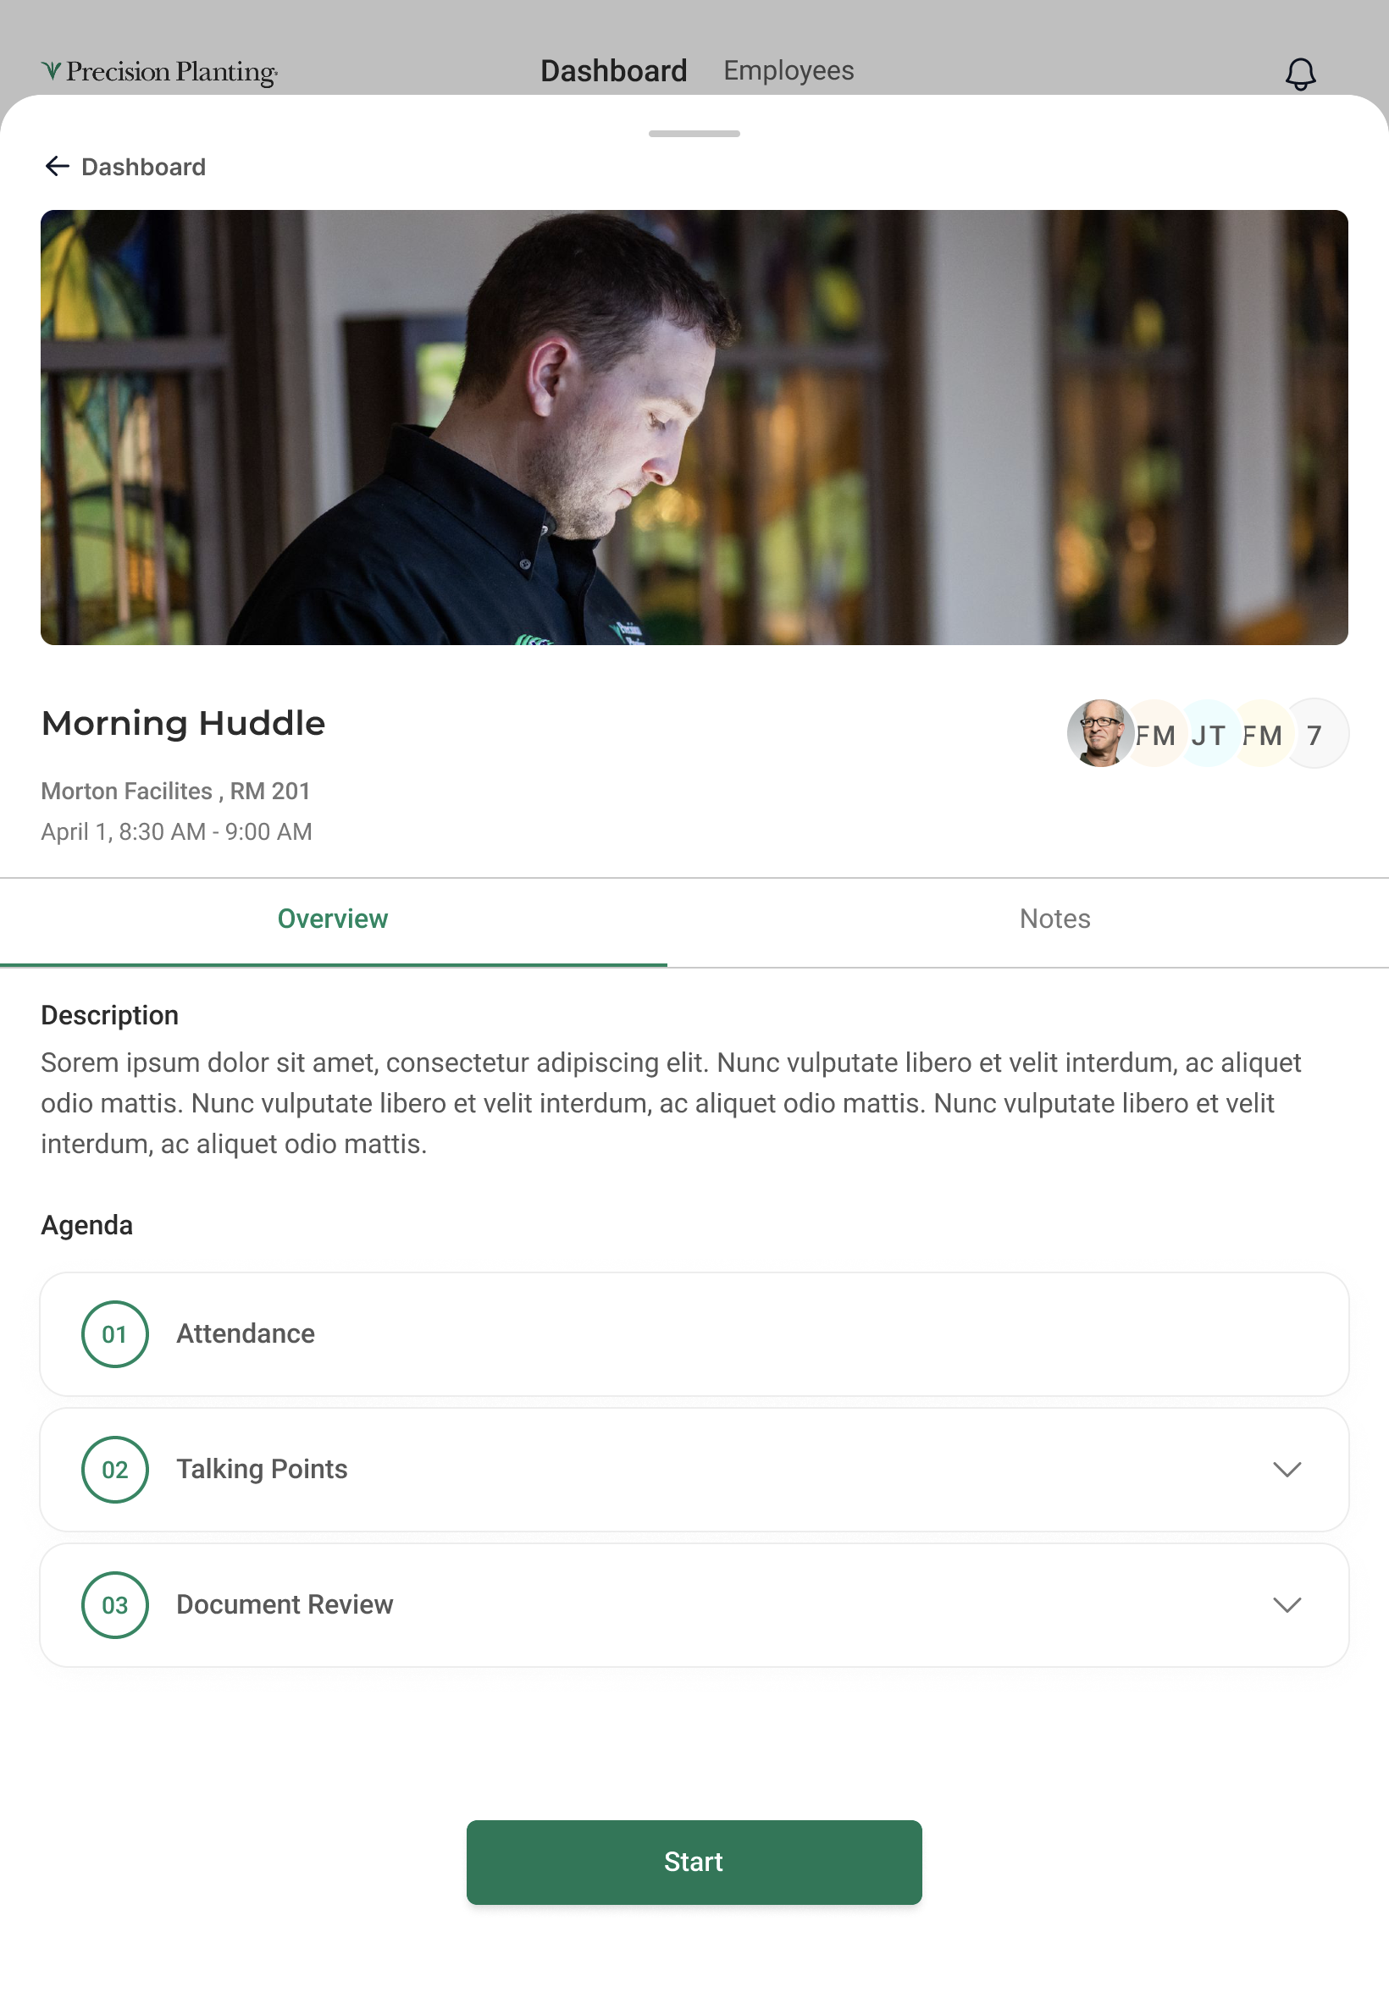Open Employees in the top navigation
The image size is (1389, 1998).
tap(789, 70)
